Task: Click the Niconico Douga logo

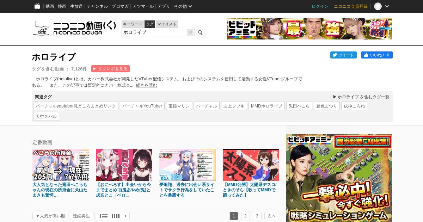Action: [74, 28]
